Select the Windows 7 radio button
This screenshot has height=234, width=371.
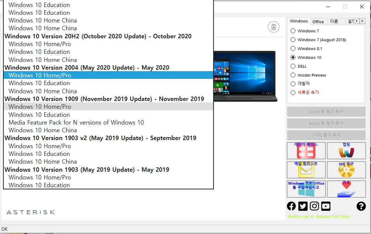pos(293,31)
